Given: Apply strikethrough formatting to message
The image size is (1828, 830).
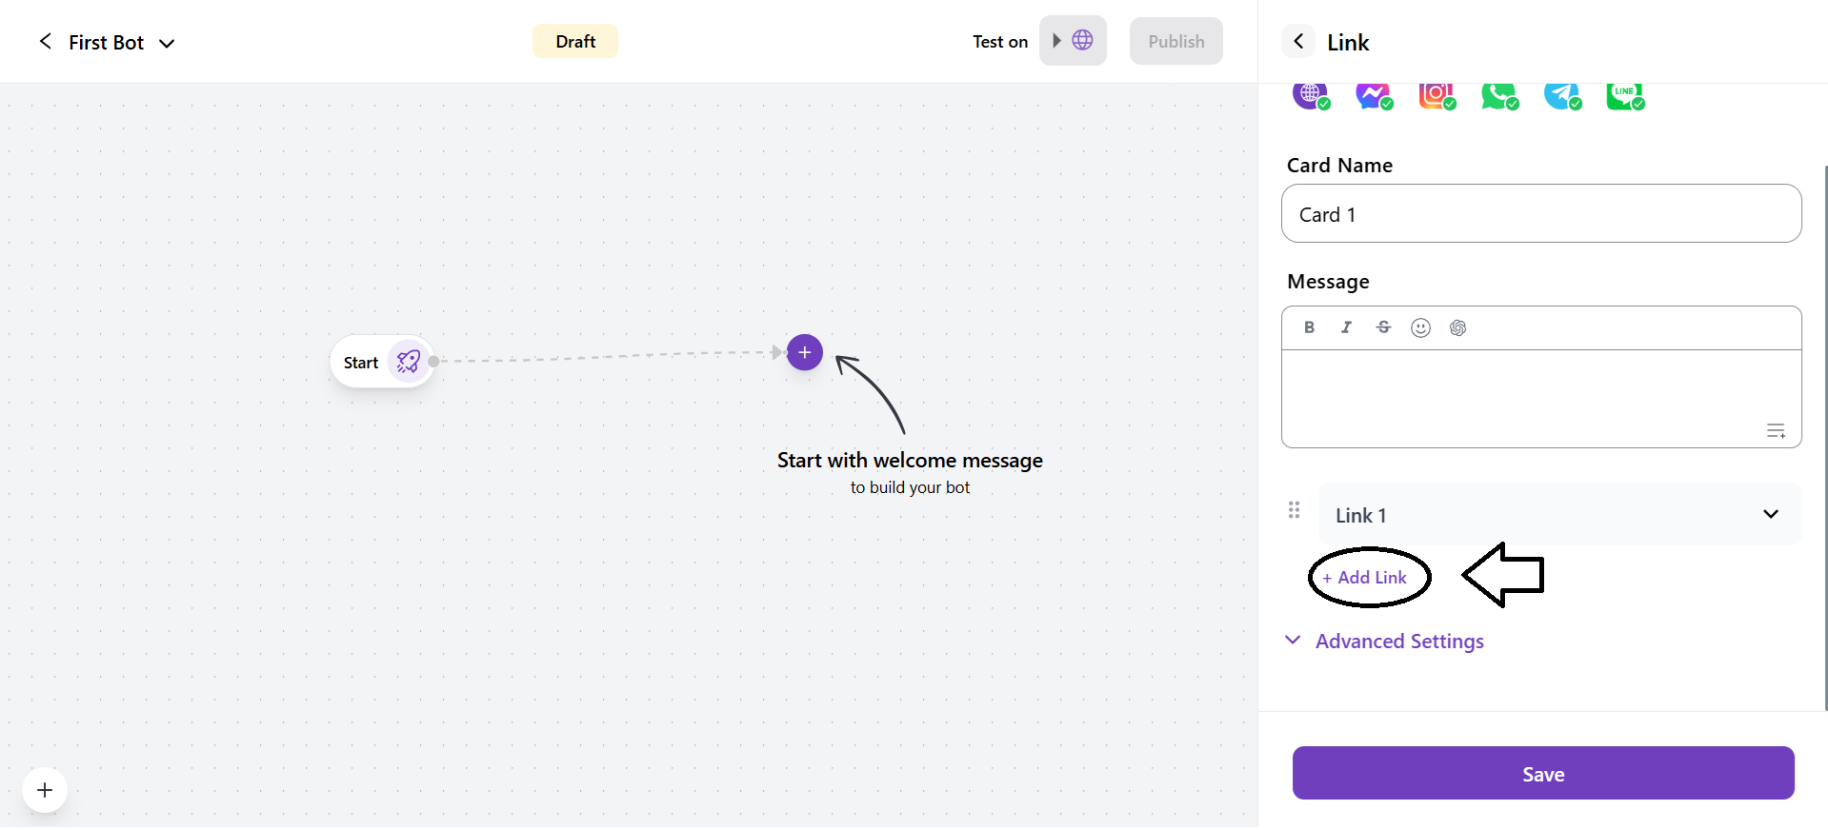Looking at the screenshot, I should [1383, 327].
